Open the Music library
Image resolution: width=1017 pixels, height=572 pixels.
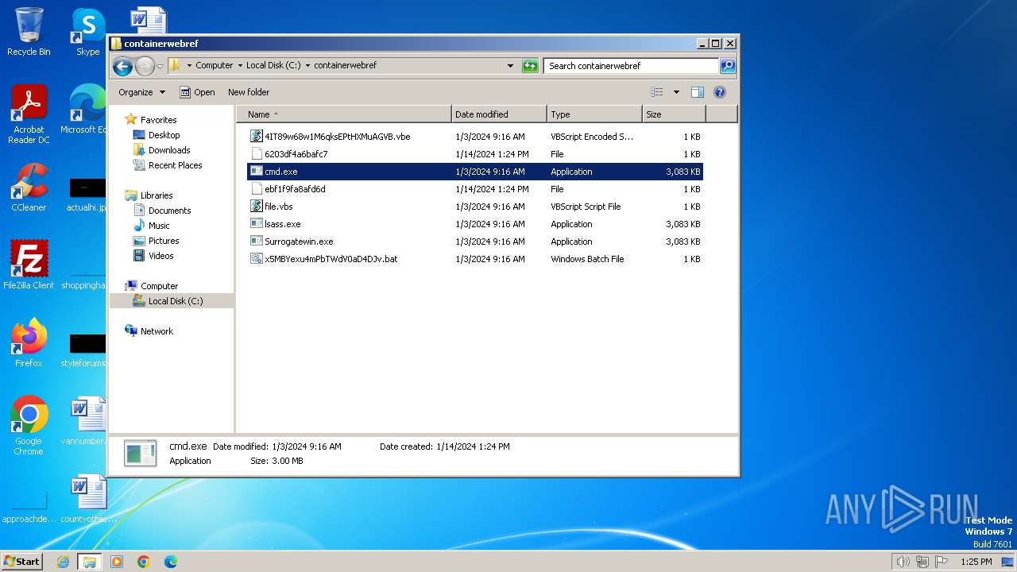[x=159, y=226]
